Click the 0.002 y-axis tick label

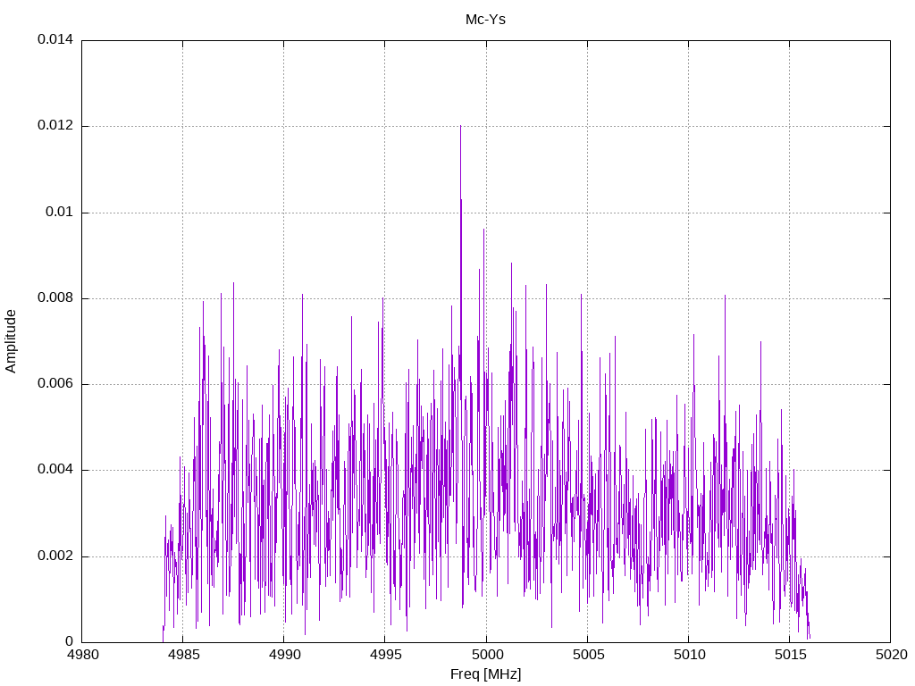[55, 556]
